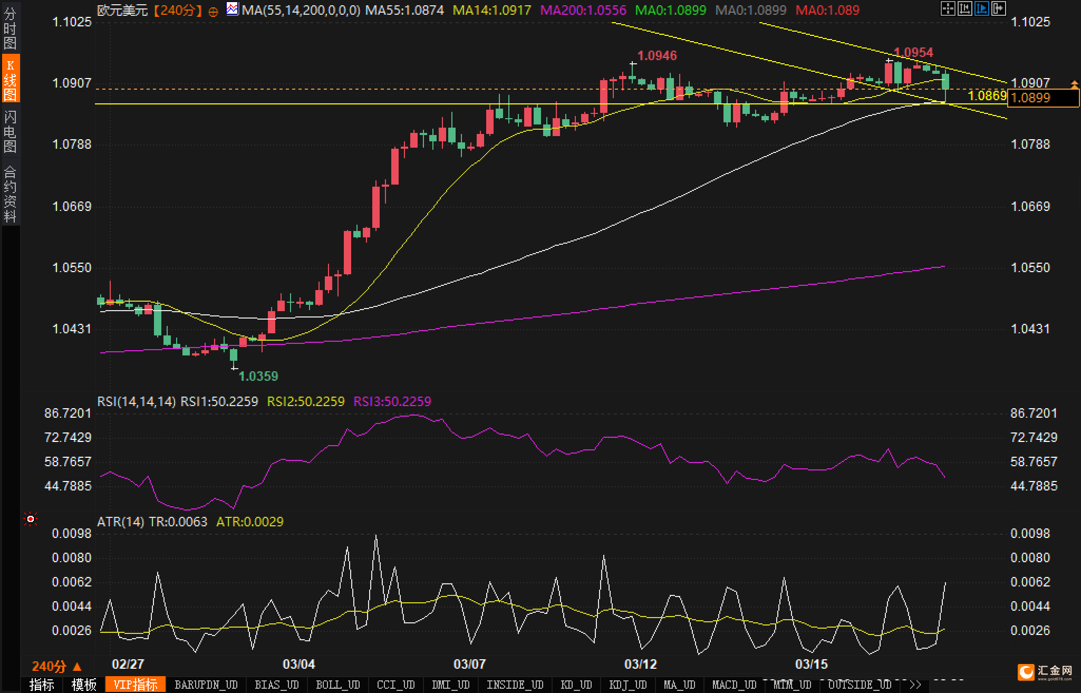Apply the KDJ_UD indicator
Image resolution: width=1081 pixels, height=693 pixels.
pos(628,685)
